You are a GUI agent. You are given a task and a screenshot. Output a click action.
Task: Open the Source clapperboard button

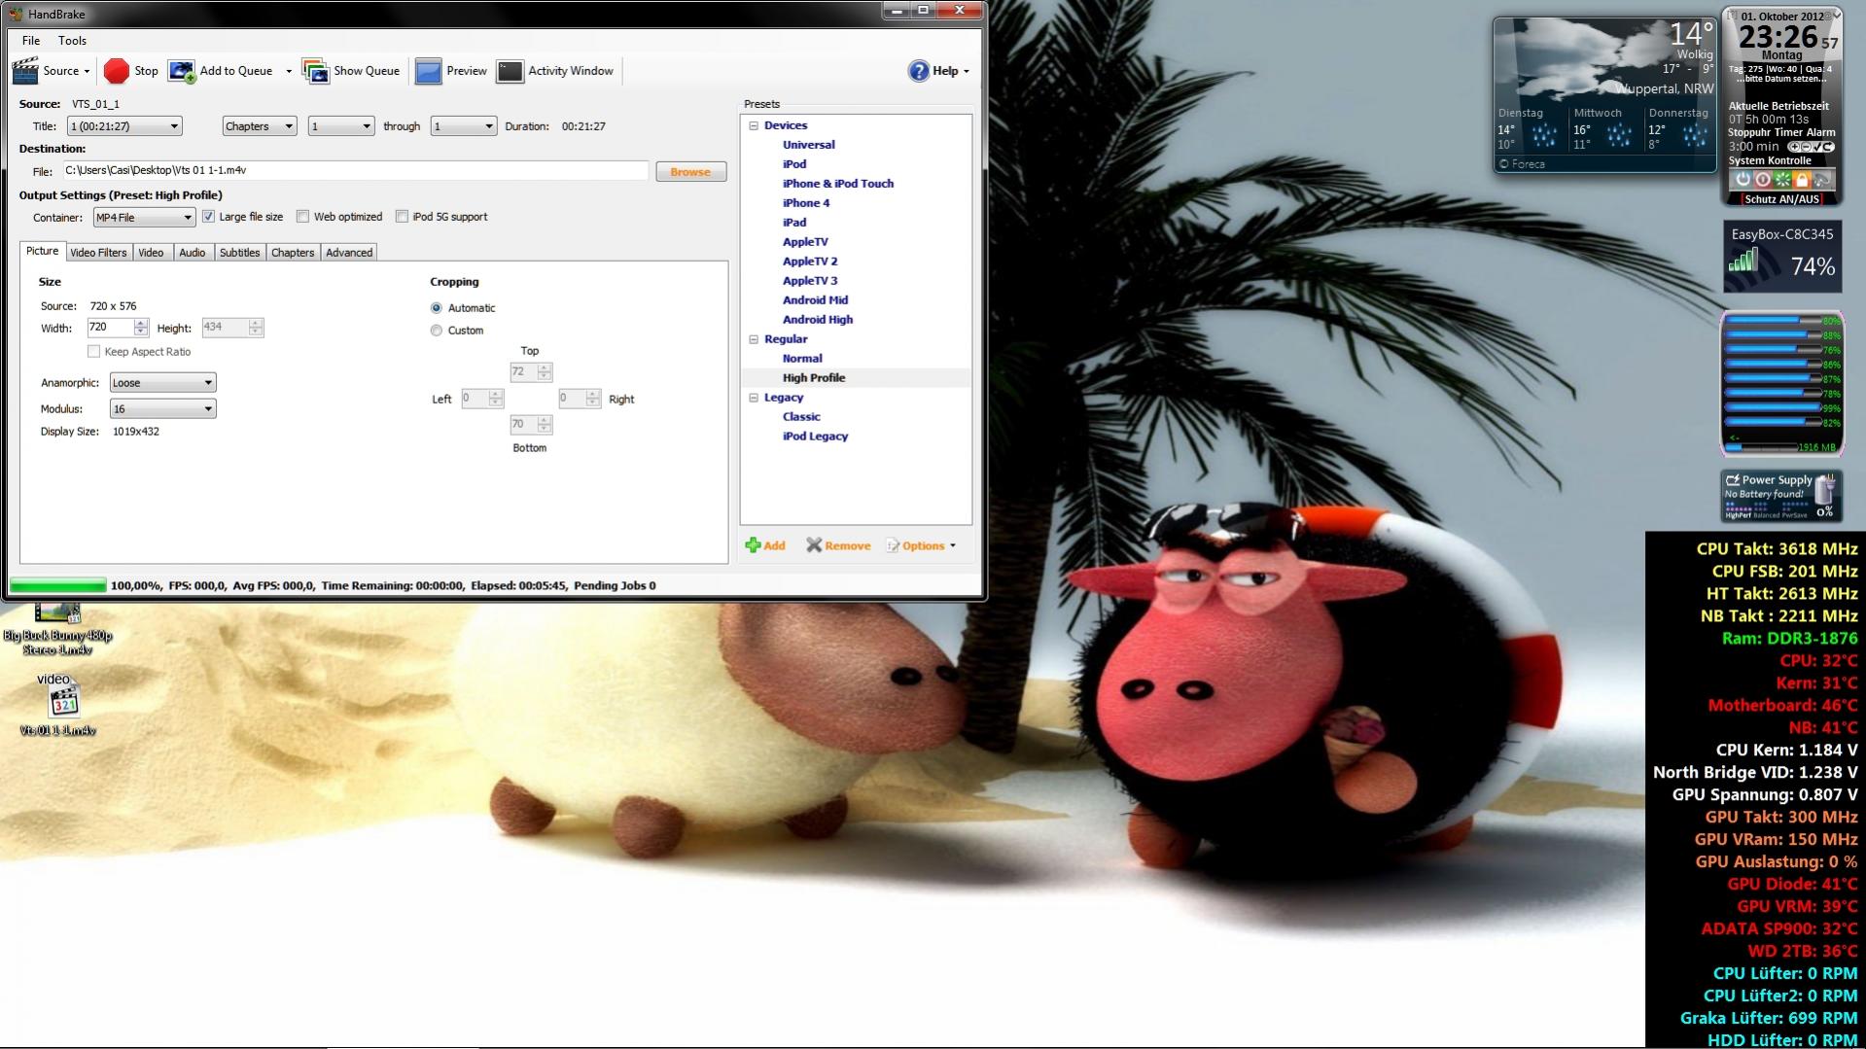click(x=51, y=71)
